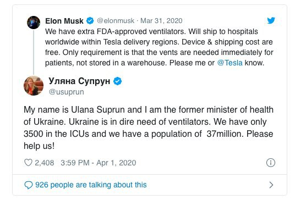The image size is (306, 200).
Task: Click the 2,408 likes count
Action: (44, 163)
